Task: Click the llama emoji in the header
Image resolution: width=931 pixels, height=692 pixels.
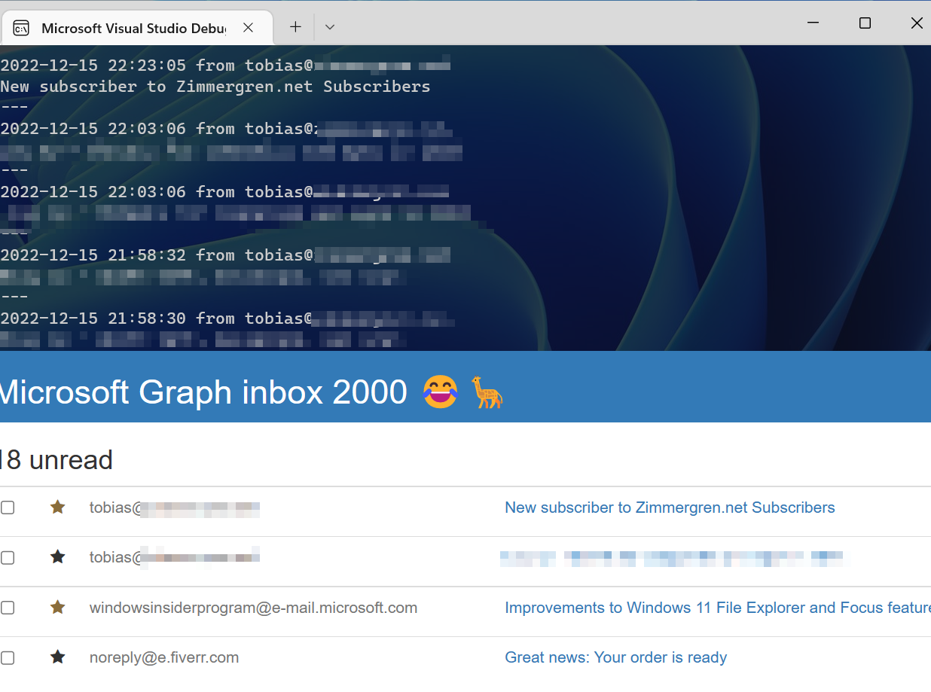Action: [x=488, y=392]
